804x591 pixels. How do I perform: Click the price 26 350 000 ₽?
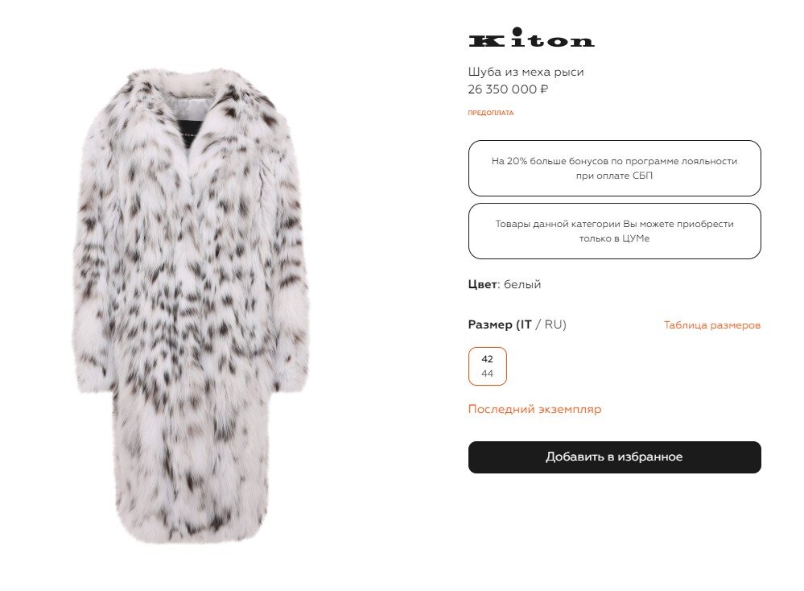click(x=508, y=89)
